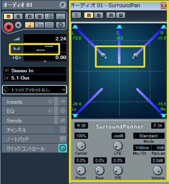The image size is (169, 184).
Task: Open the track preset selector
Action: (34, 90)
